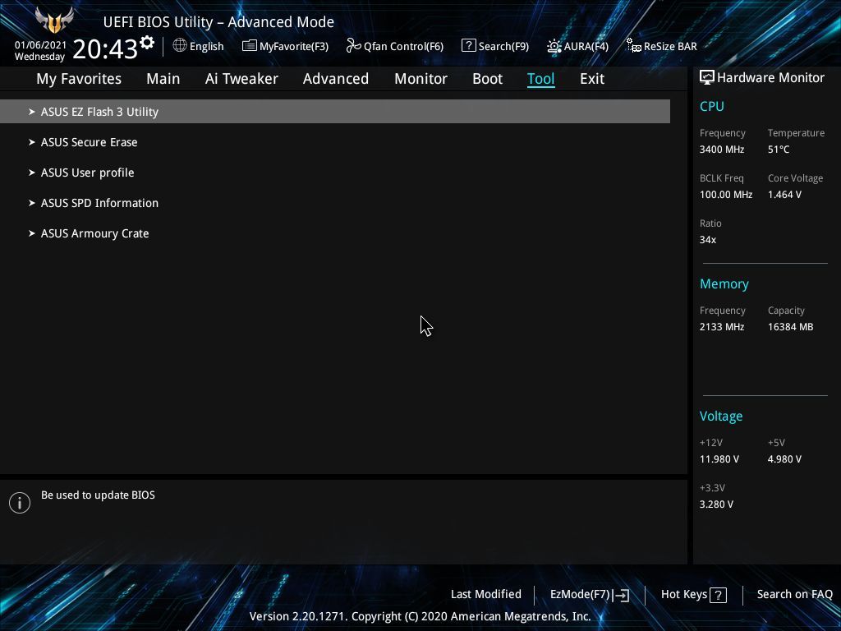Viewport: 841px width, 631px height.
Task: Select the Tool tab
Action: click(x=540, y=79)
